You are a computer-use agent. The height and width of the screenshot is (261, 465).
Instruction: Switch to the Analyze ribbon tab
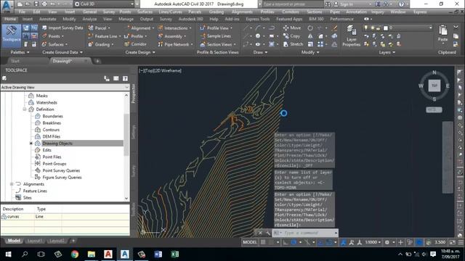(x=89, y=19)
